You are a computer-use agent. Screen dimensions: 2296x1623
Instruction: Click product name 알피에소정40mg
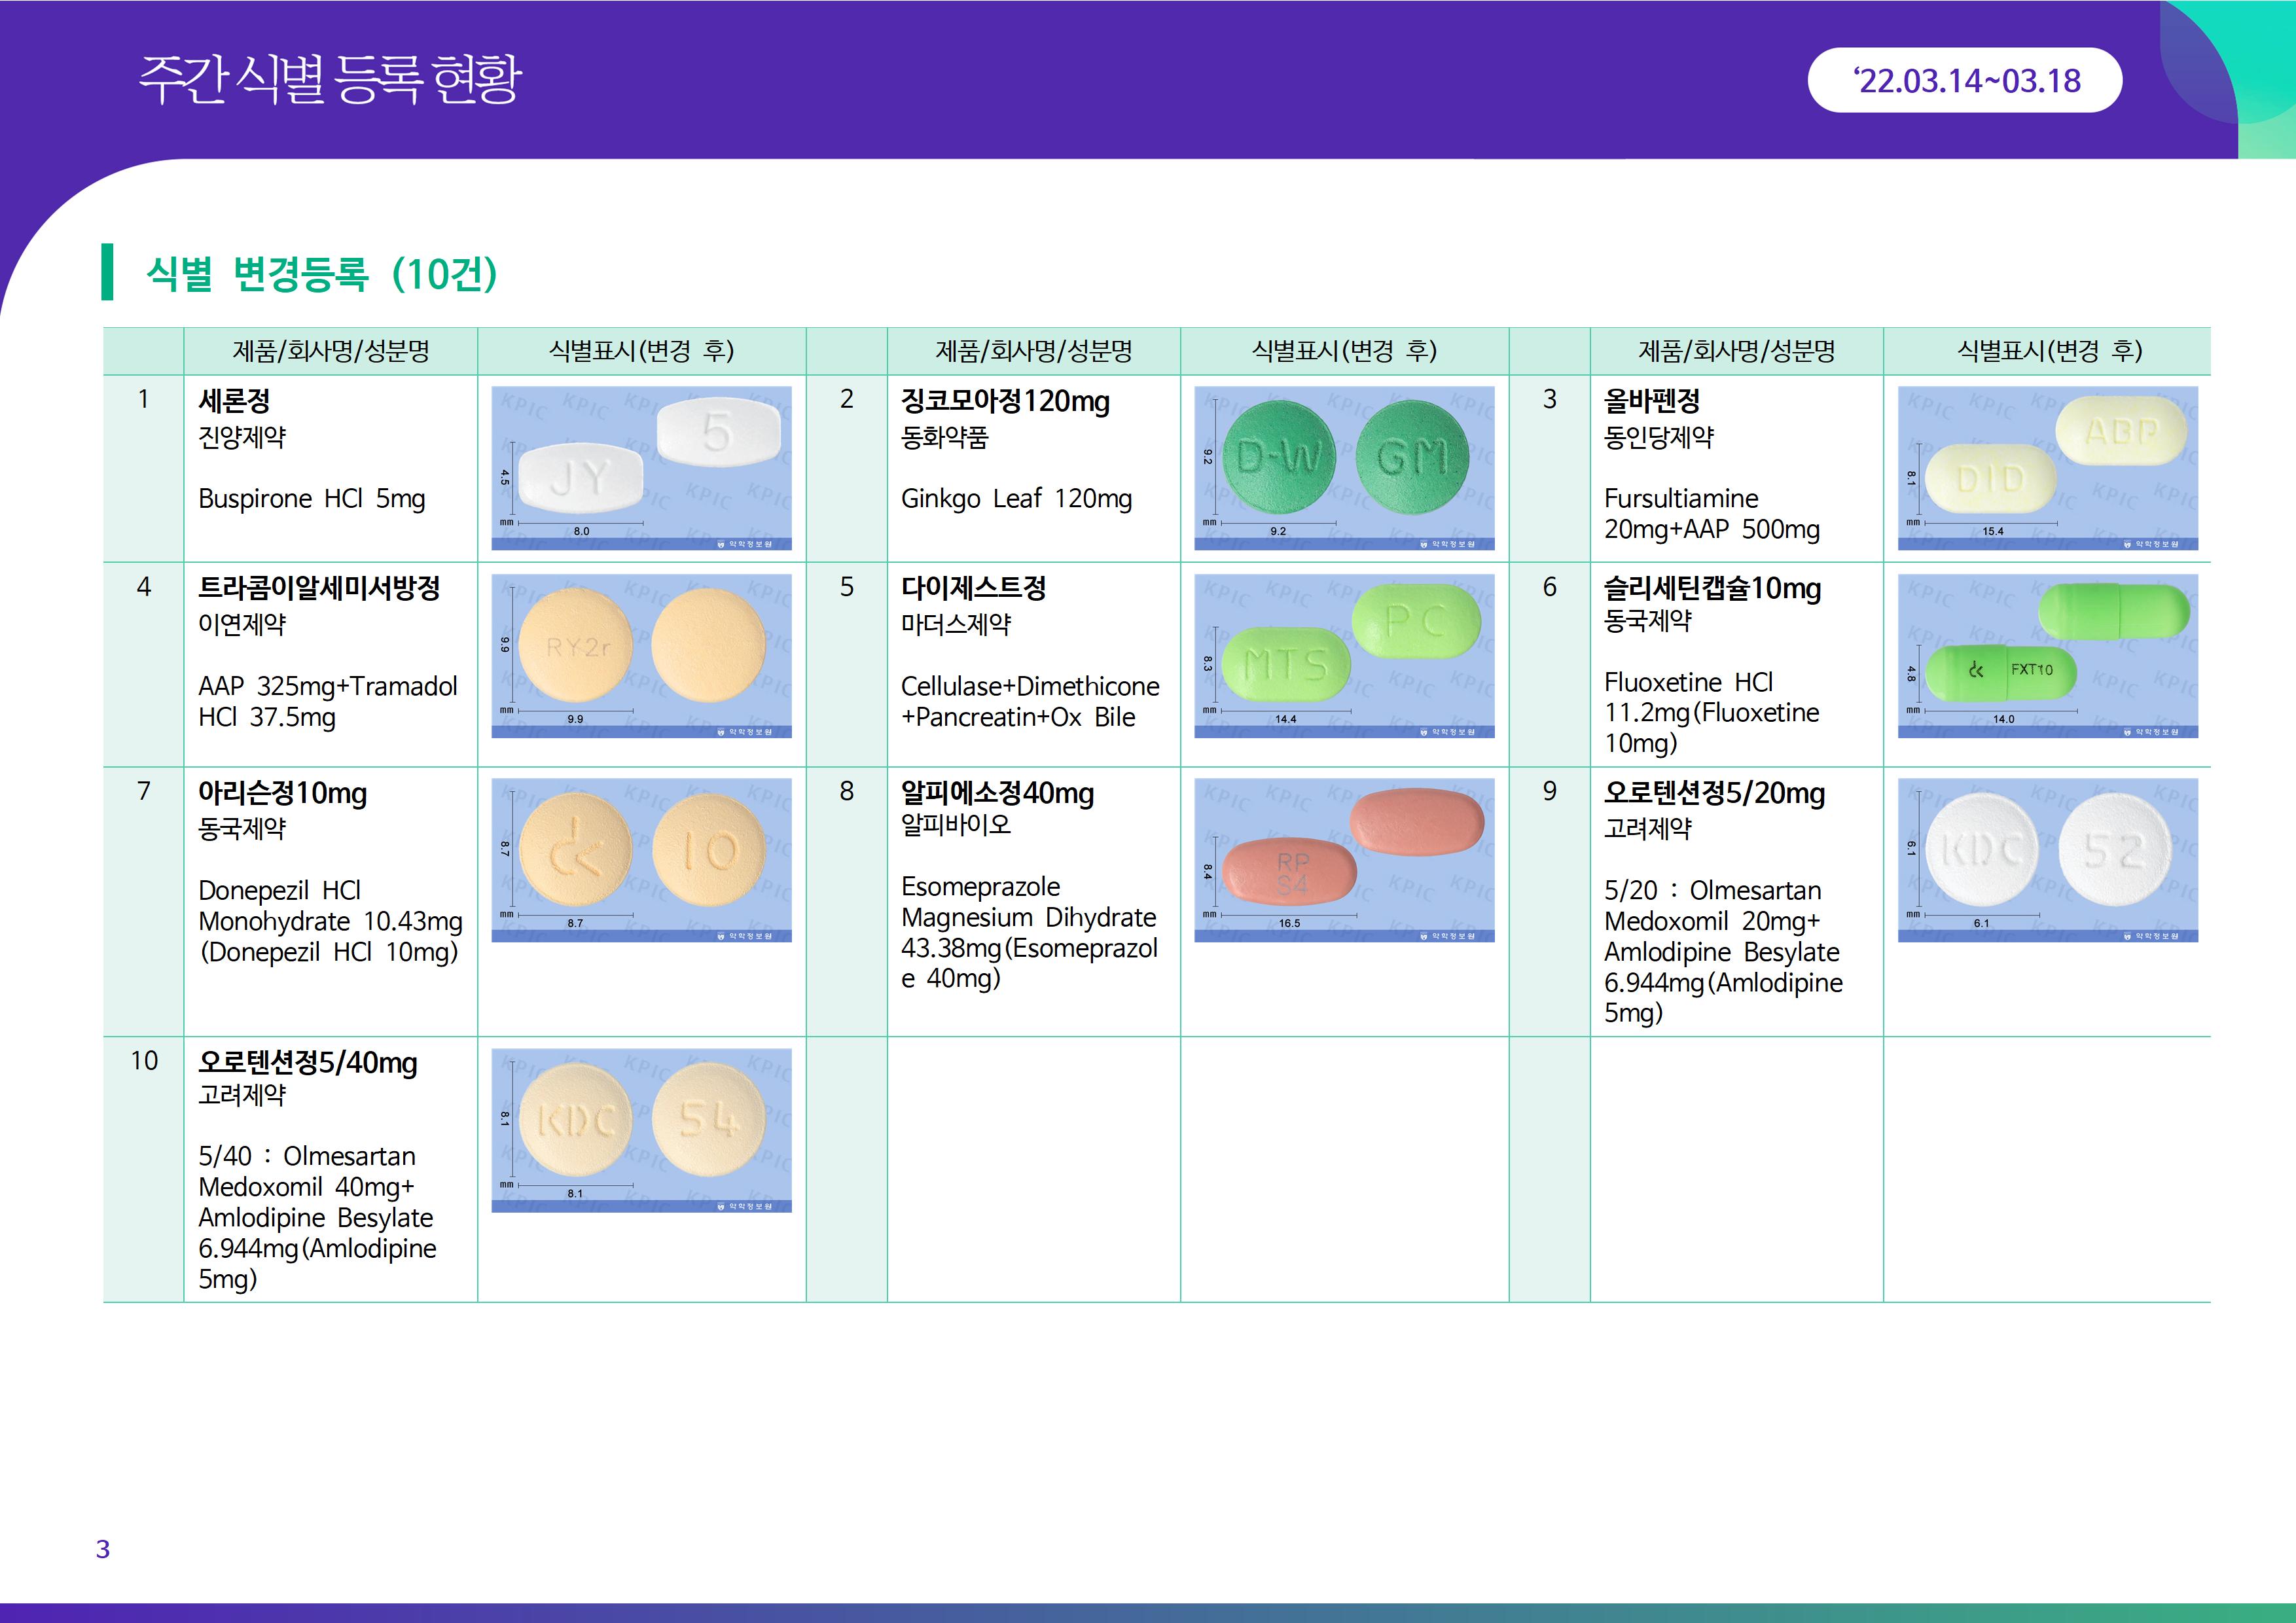(997, 793)
